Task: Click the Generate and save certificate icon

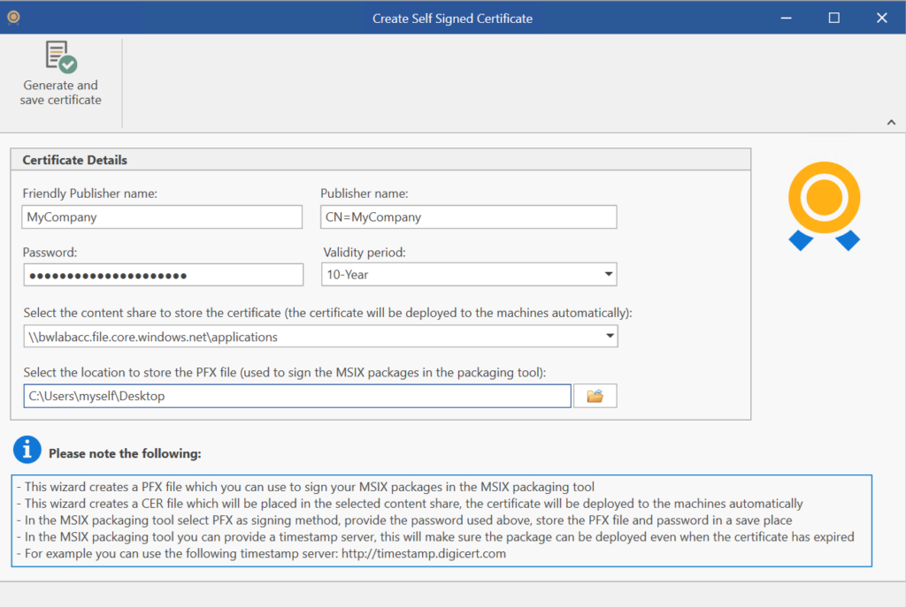Action: point(61,57)
